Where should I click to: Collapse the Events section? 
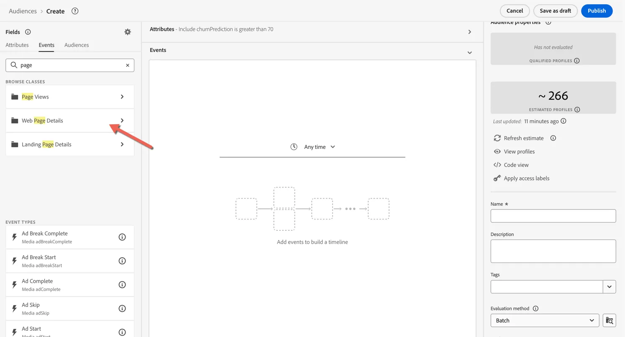point(470,53)
